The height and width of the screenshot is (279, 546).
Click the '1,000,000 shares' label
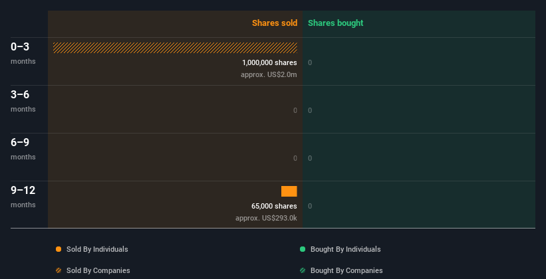tap(269, 62)
